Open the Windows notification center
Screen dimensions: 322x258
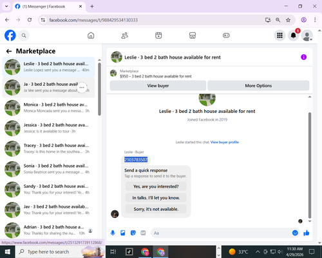pos(312,252)
